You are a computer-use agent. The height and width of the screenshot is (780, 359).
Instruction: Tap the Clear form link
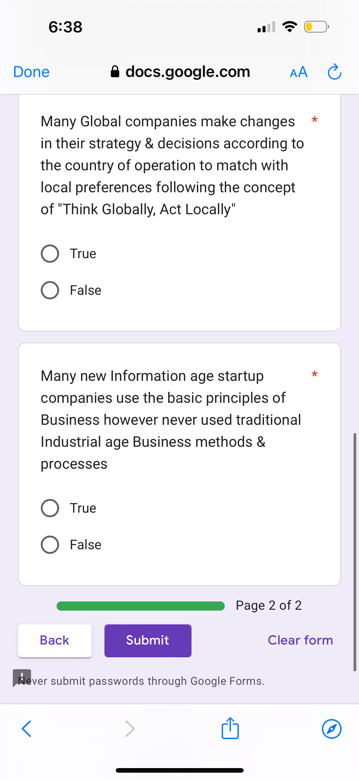coord(300,641)
